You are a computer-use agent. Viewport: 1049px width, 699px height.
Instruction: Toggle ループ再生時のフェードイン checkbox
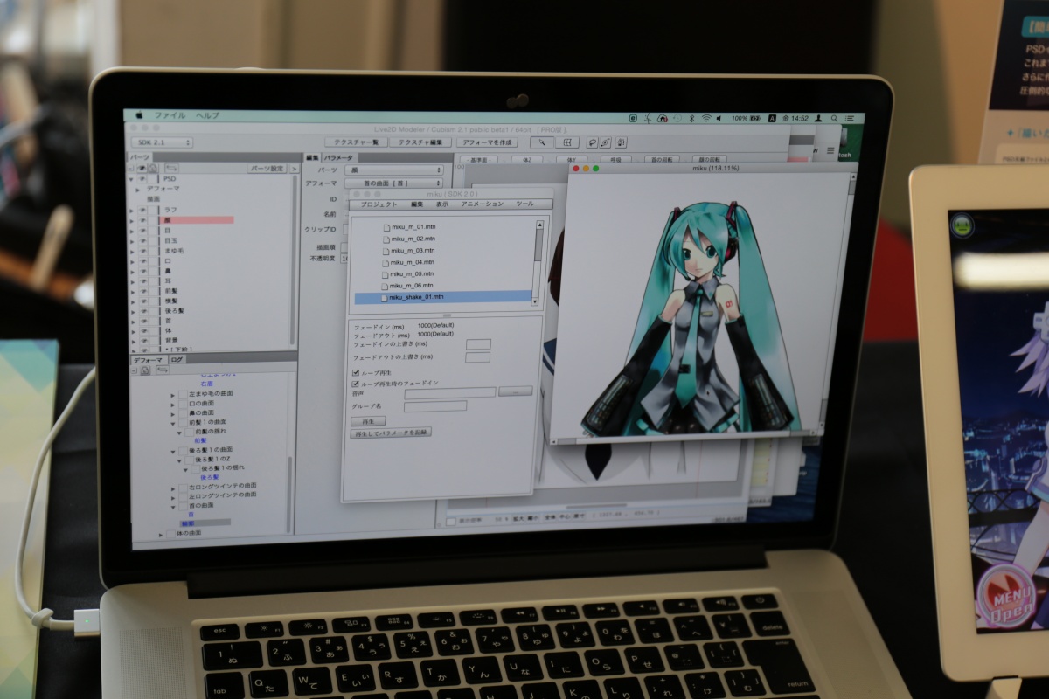pos(356,383)
